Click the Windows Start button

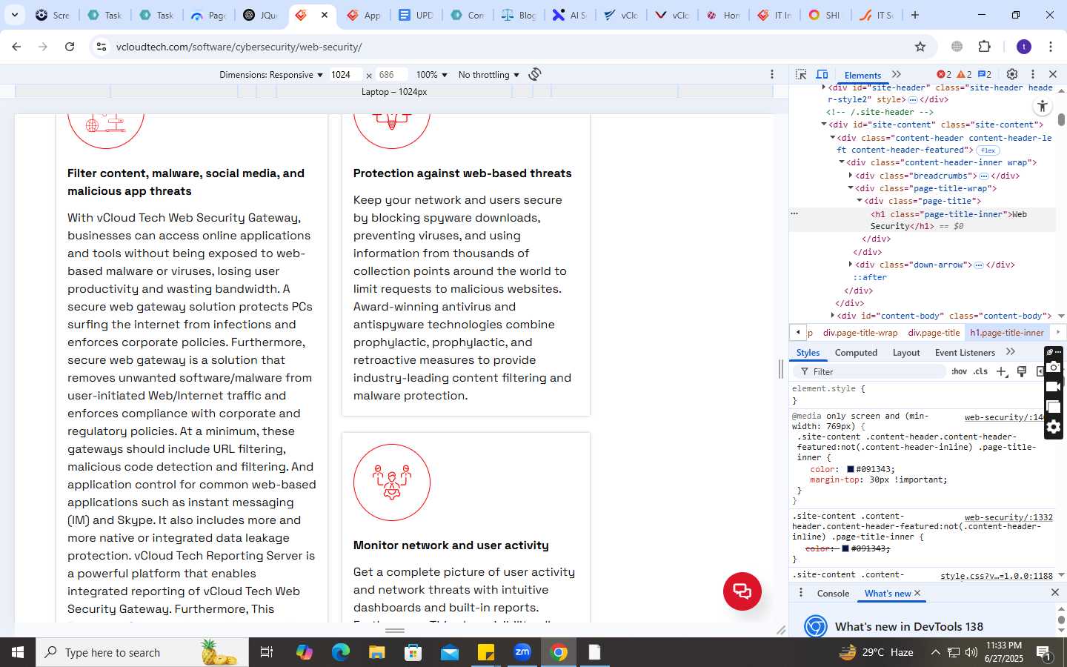pyautogui.click(x=18, y=652)
